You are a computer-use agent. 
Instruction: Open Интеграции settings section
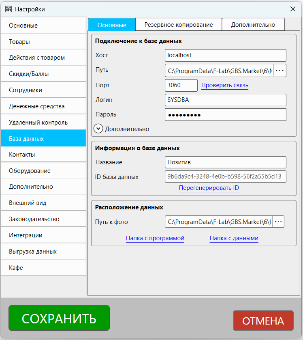pos(43,235)
